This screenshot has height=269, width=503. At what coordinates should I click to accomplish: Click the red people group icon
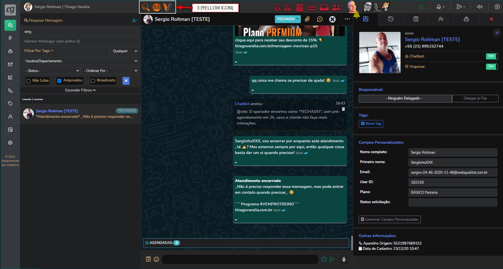336,8
